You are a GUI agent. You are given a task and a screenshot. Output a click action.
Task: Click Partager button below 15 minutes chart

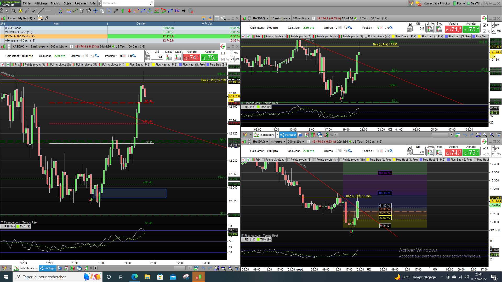(288, 135)
